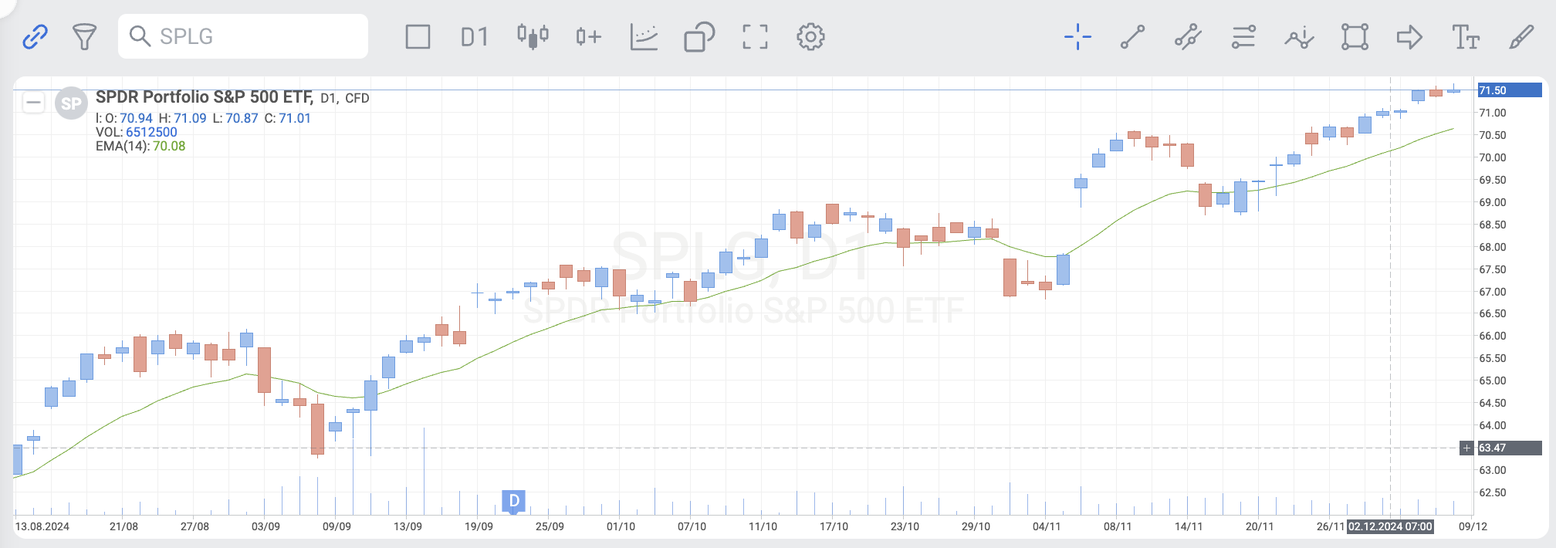Click the search magnifier icon
1556x548 pixels.
click(x=140, y=36)
